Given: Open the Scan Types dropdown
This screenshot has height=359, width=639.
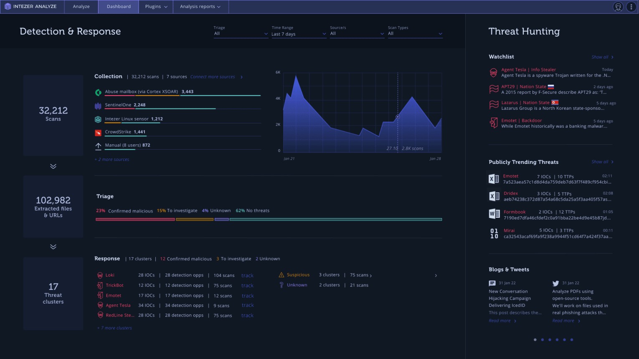Looking at the screenshot, I should [x=415, y=33].
